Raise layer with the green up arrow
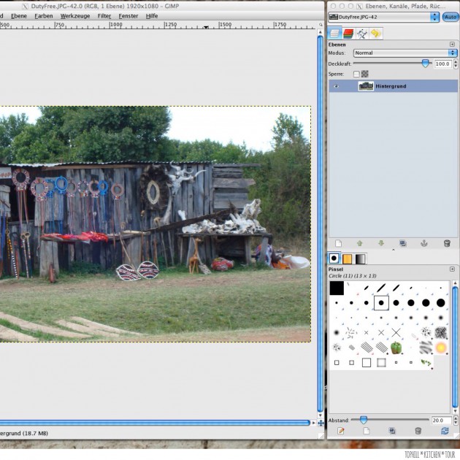 [x=360, y=243]
